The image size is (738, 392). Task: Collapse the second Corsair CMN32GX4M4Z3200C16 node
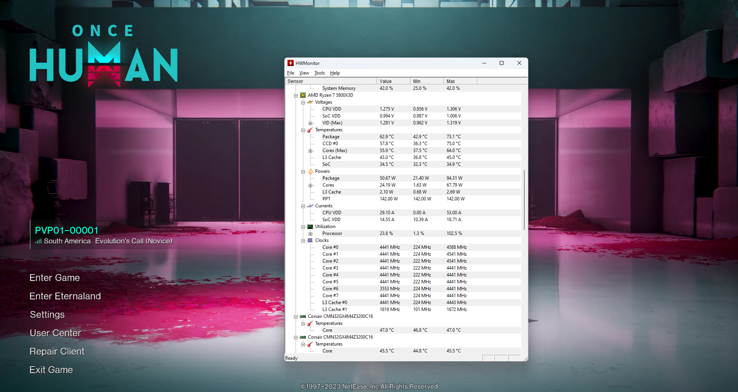(x=296, y=337)
